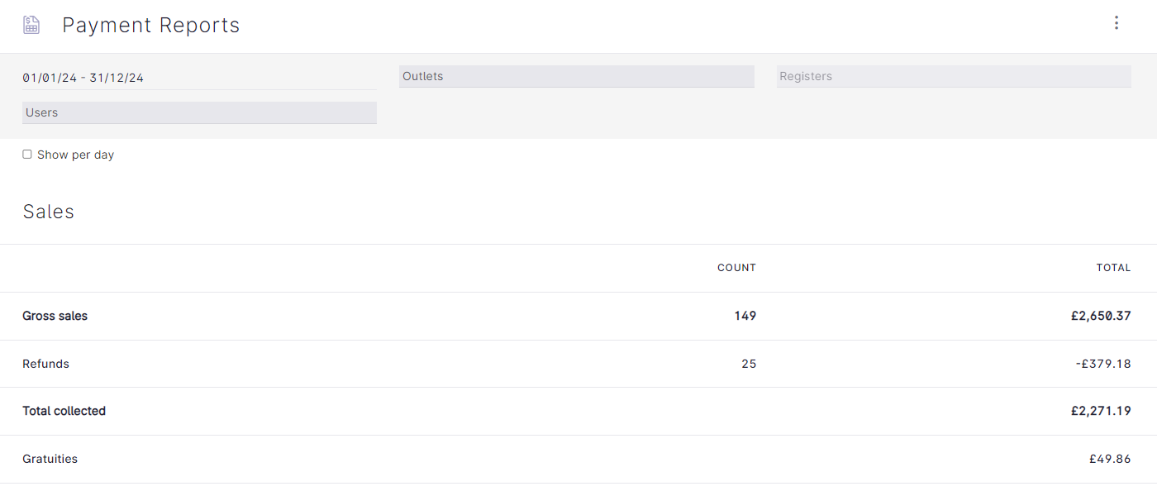Screen dimensions: 1157x491
Task: Click the Gross sales row label
Action: pos(55,316)
